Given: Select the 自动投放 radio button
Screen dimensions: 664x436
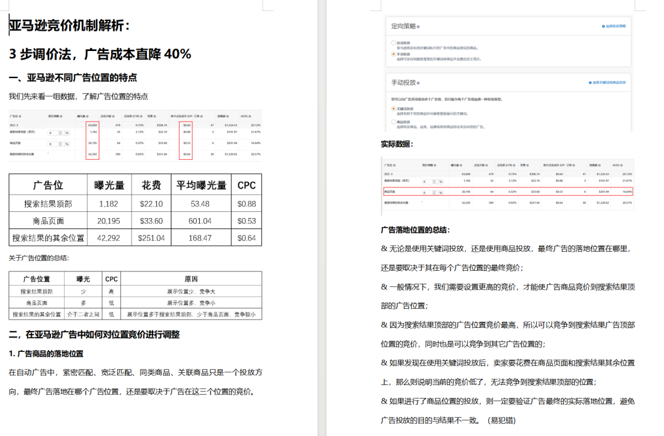Looking at the screenshot, I should tap(393, 43).
